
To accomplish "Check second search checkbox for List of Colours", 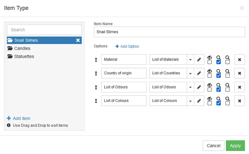I will [x=227, y=103].
